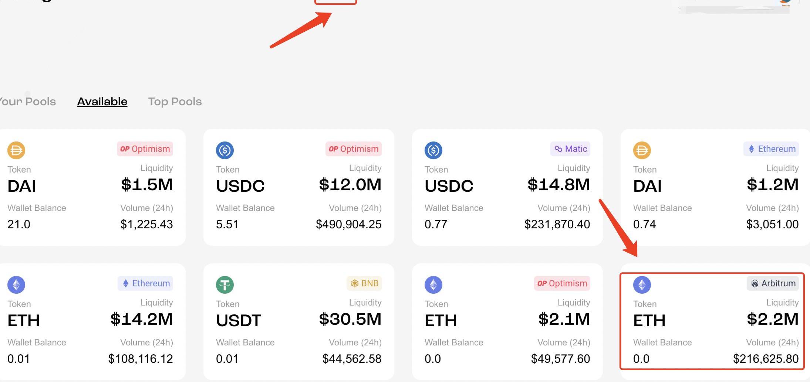Click the ETH token icon on the Arbitrum pool
The image size is (810, 382).
(642, 285)
